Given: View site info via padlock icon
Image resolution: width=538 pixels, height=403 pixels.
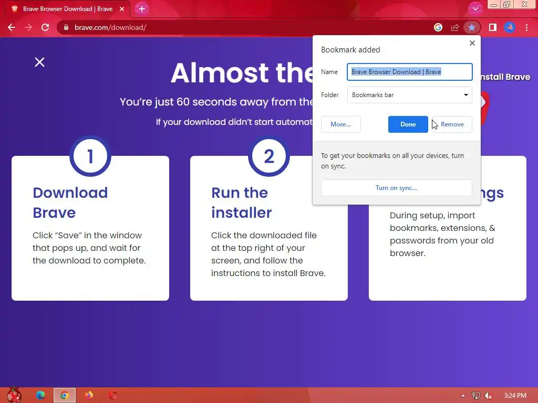Looking at the screenshot, I should point(66,27).
